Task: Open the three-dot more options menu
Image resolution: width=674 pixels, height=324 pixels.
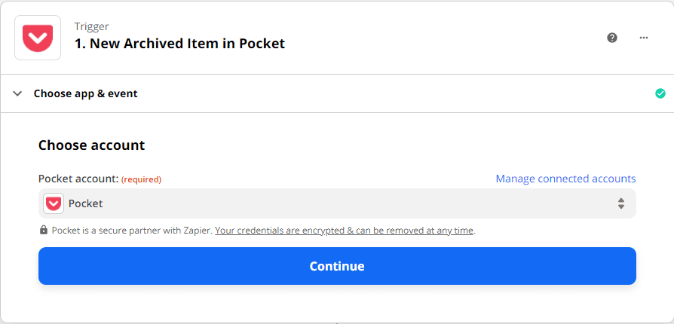Action: pos(644,38)
